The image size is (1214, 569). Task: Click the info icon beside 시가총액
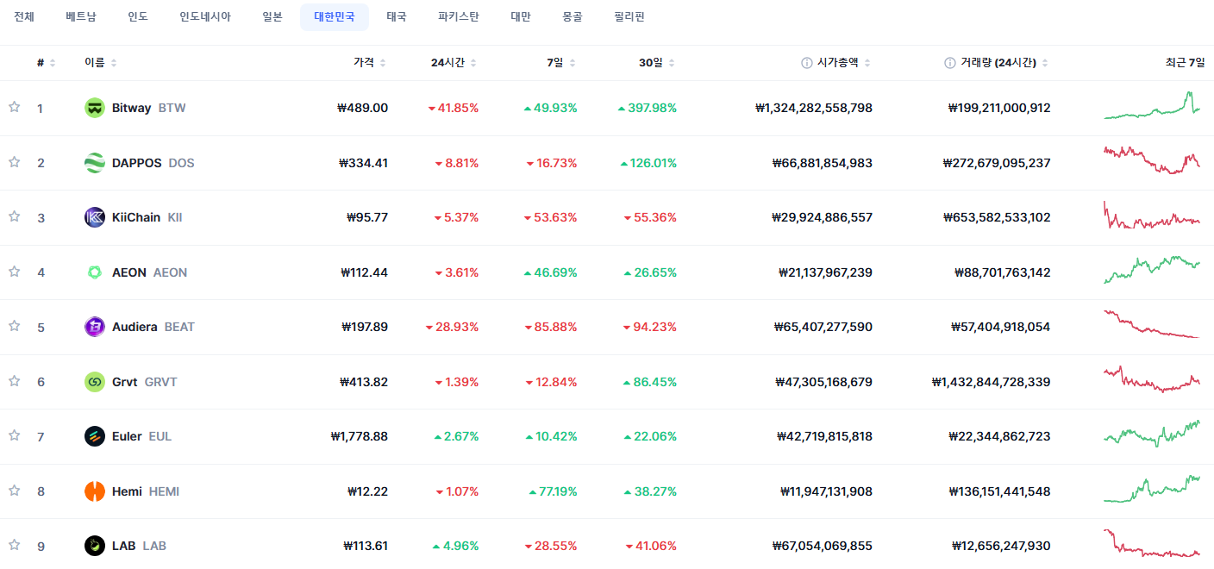click(807, 63)
